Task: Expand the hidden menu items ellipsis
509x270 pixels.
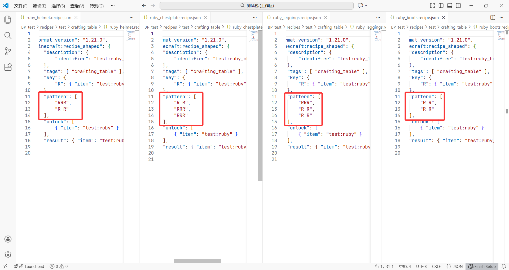Action: click(x=113, y=6)
